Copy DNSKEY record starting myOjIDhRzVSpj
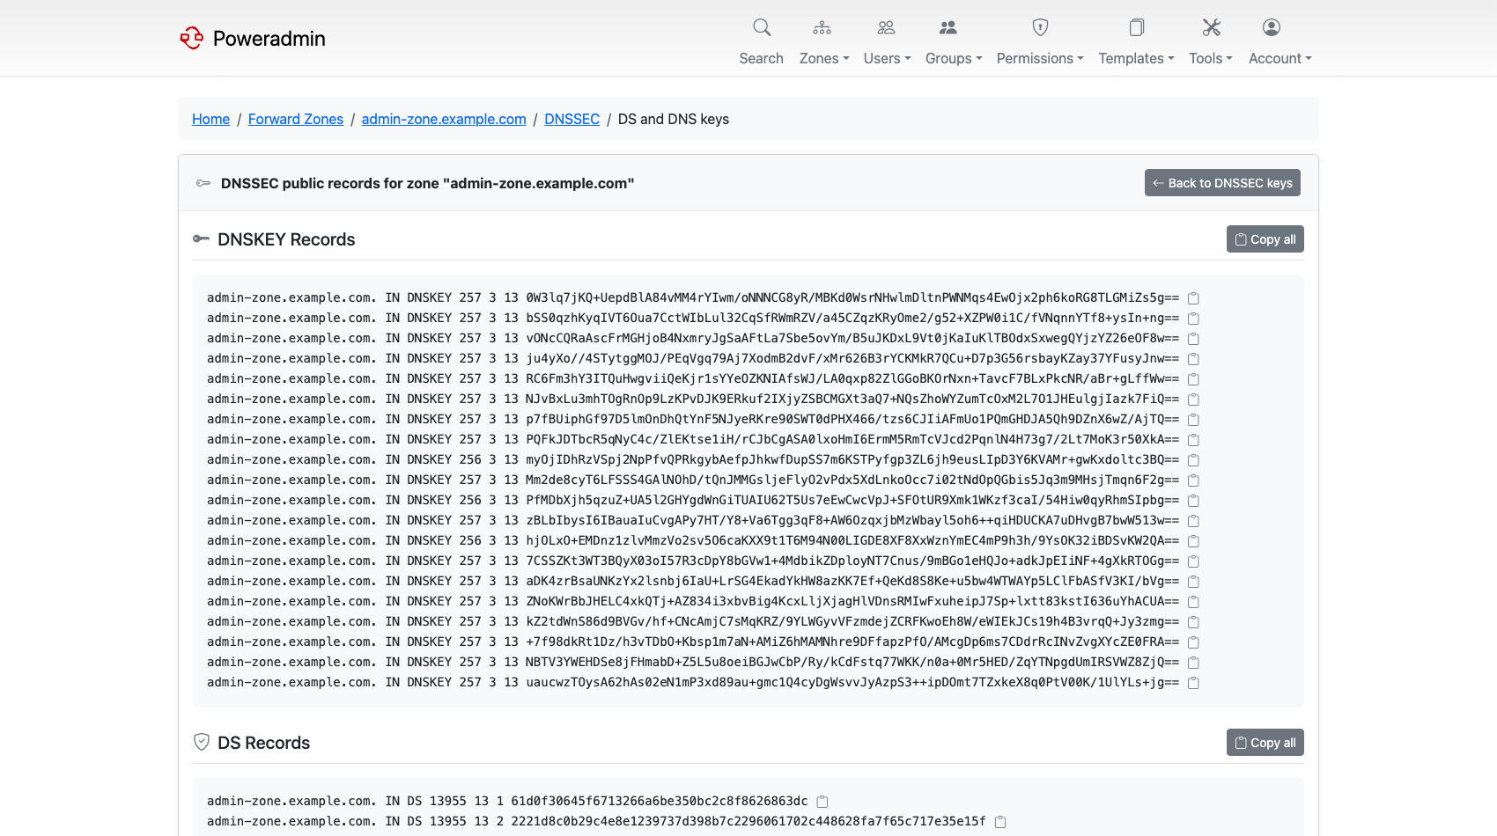 1193,460
